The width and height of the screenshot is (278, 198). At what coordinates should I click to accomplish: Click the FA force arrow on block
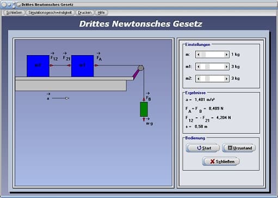coord(96,65)
